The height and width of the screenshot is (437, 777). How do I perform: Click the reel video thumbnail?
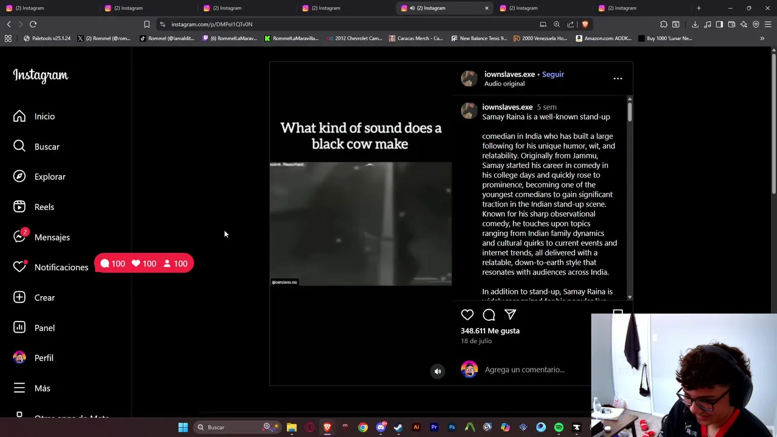pos(361,223)
